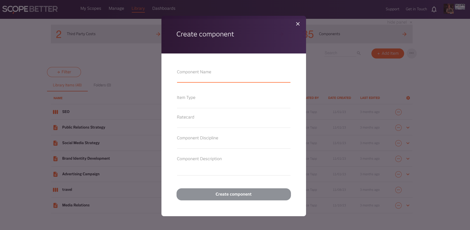
Task: Open the Ratecard dropdown
Action: coord(234,120)
